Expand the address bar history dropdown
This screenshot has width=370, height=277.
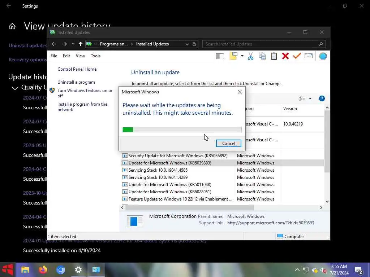click(x=187, y=44)
